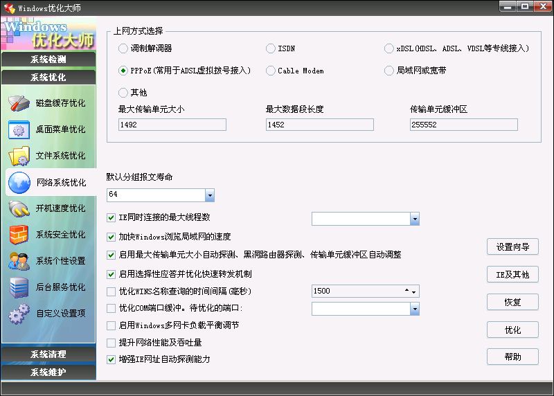Click the 优化 button
The height and width of the screenshot is (396, 554).
512,330
